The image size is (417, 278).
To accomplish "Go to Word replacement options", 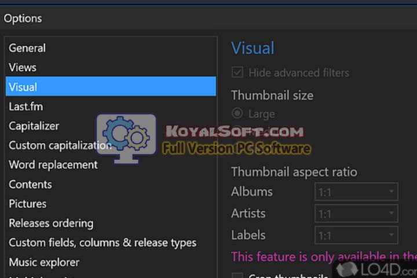I will pos(111,164).
